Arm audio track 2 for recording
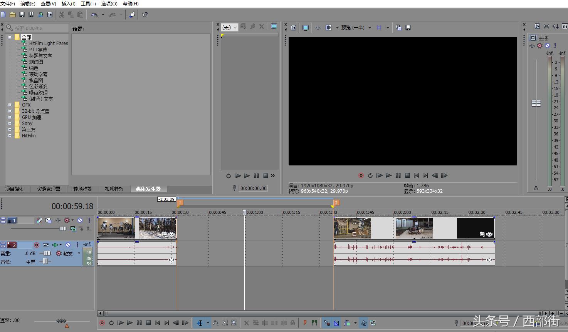 (37, 245)
